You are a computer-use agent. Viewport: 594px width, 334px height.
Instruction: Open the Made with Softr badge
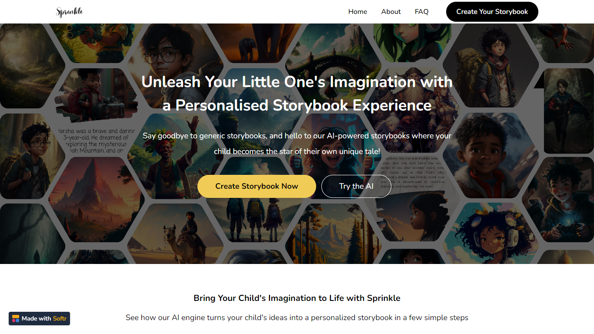pyautogui.click(x=39, y=318)
